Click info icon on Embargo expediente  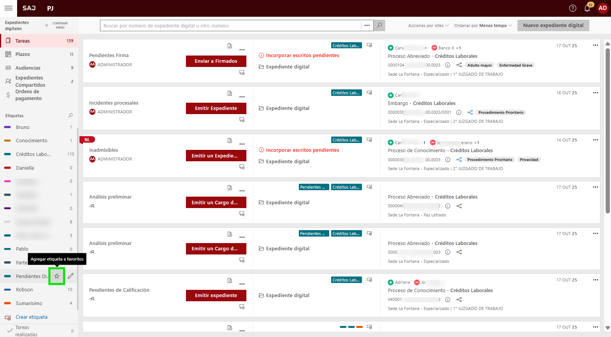(x=459, y=113)
